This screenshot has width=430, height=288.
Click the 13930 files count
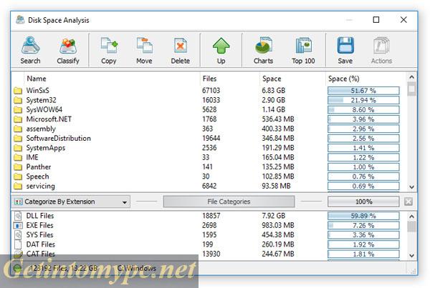click(x=211, y=254)
